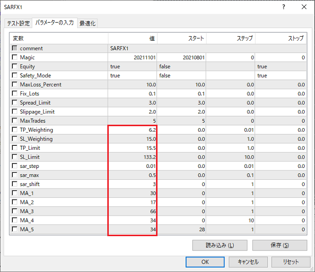Select MA_2 value 17
Screen dimensions: 315x272
132,202
